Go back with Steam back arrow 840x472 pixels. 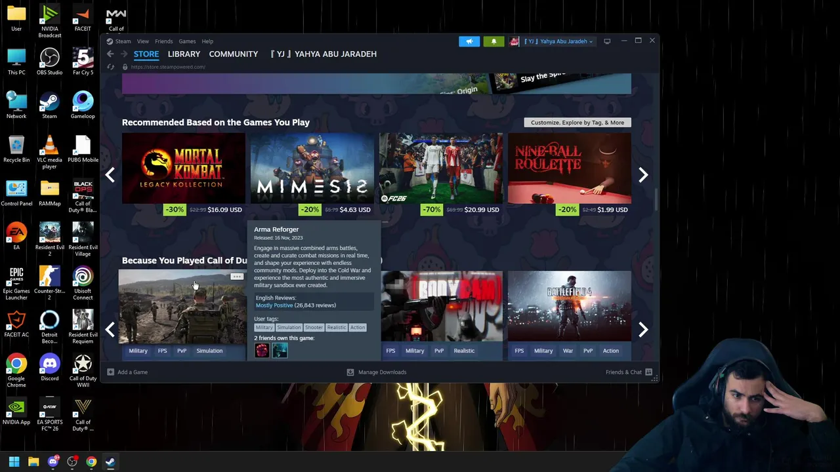click(x=110, y=54)
